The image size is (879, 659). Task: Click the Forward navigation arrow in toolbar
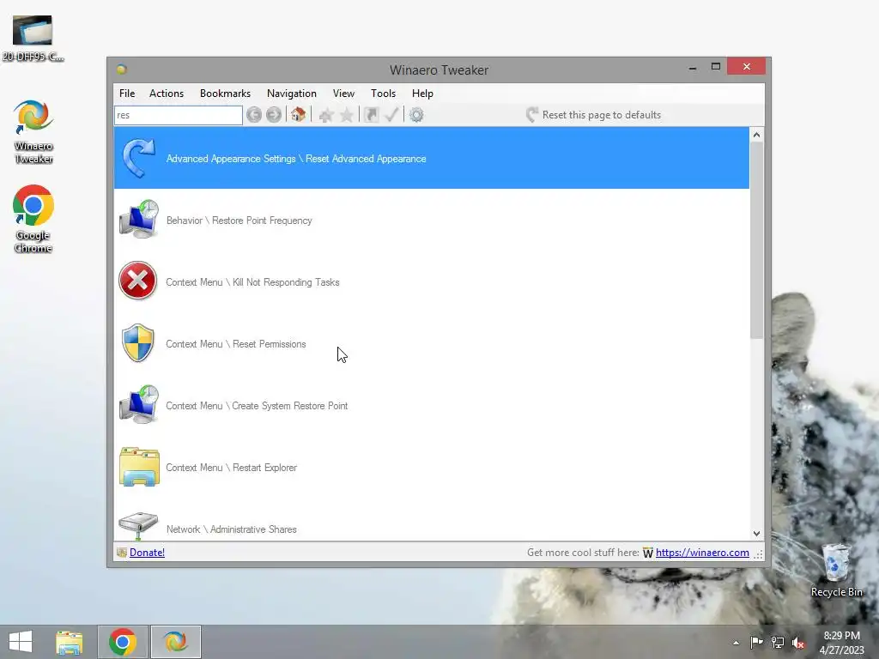coord(274,115)
